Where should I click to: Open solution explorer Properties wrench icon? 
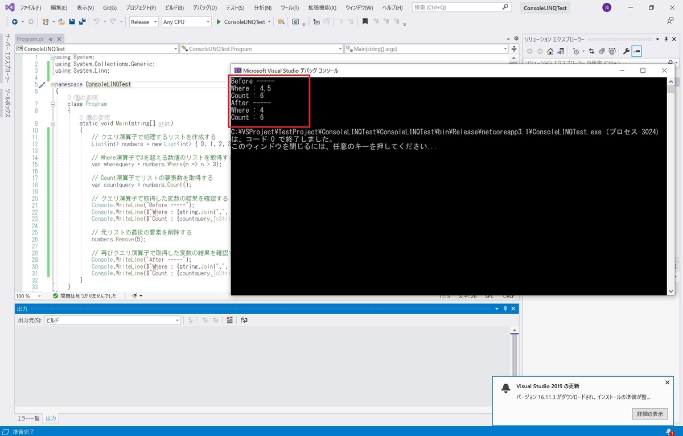pyautogui.click(x=626, y=51)
